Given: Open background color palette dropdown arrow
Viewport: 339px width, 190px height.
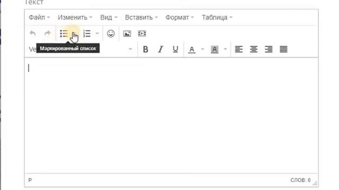Looking at the screenshot, I should 225,49.
